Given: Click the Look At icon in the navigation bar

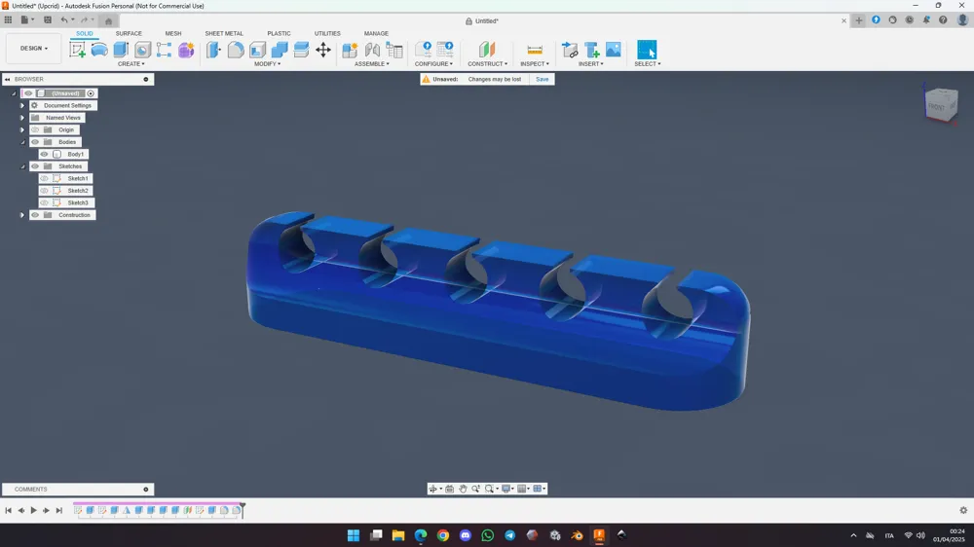Looking at the screenshot, I should (x=450, y=489).
